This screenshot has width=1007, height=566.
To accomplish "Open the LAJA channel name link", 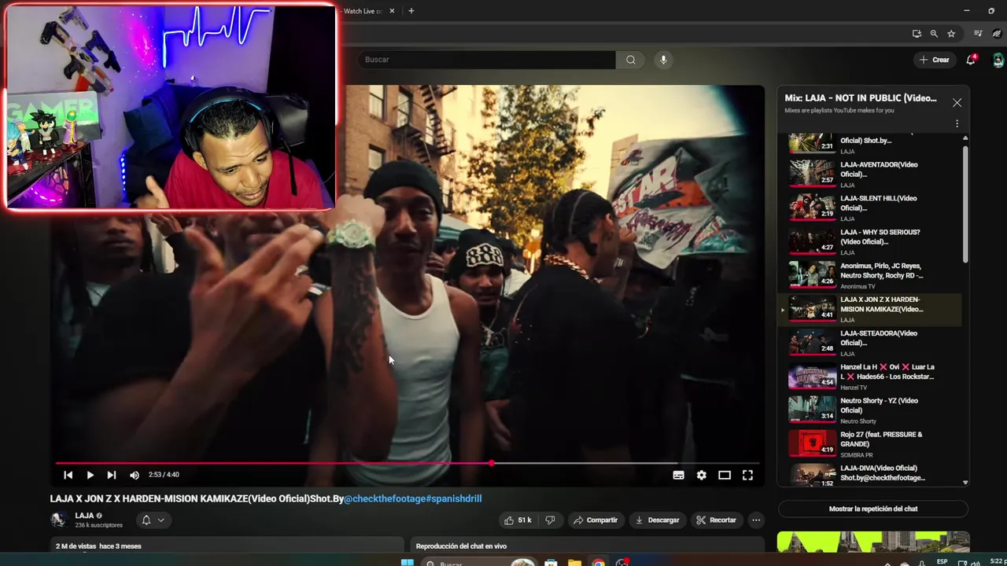I will (x=84, y=516).
